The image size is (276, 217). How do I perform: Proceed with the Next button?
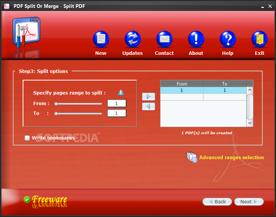click(x=249, y=201)
